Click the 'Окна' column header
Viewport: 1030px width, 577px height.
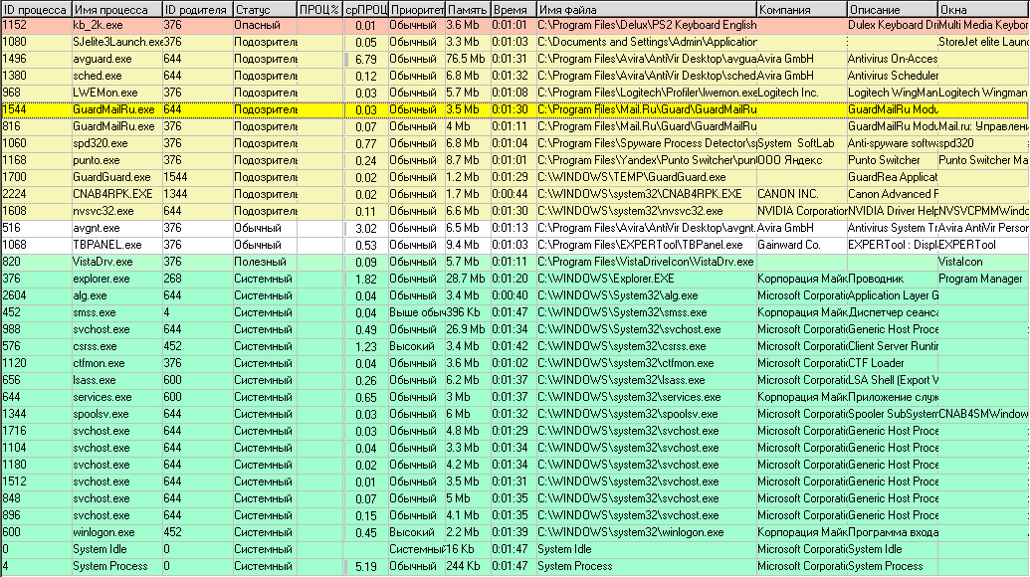[x=983, y=9]
